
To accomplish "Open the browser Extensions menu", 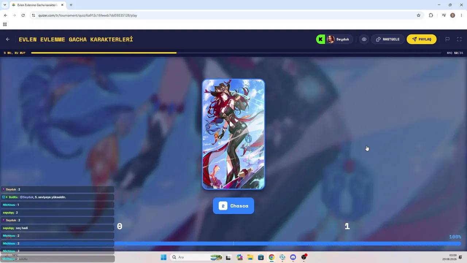I will coord(431,15).
